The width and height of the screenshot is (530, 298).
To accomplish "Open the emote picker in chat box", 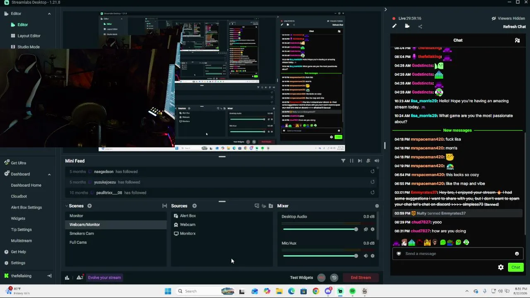I will coord(517,254).
